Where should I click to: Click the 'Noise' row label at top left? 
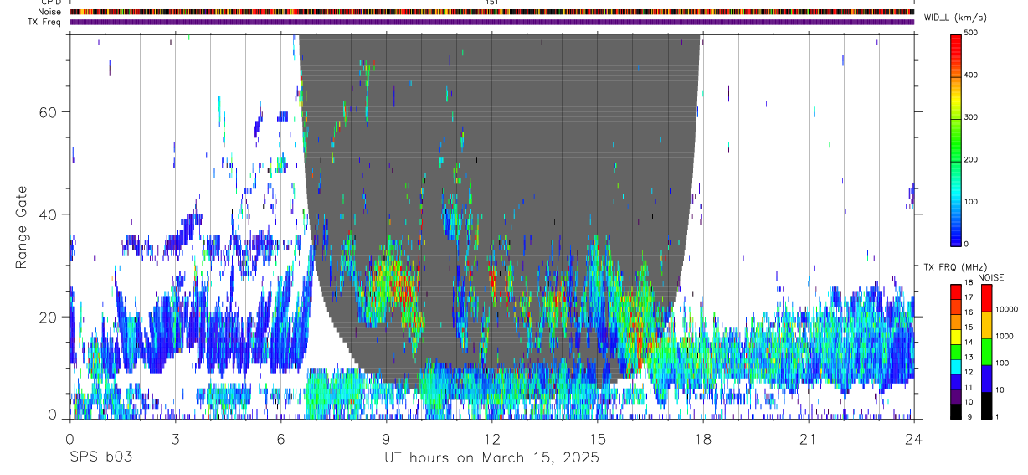49,12
